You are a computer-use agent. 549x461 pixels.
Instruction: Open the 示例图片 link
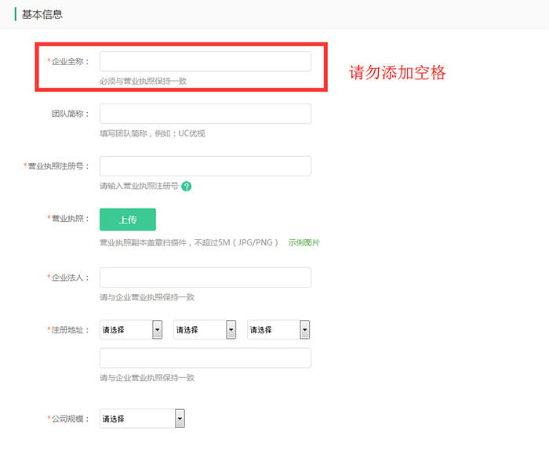point(304,243)
